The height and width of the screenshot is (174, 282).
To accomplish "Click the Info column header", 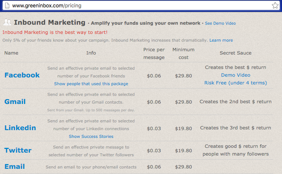I will [x=91, y=53].
